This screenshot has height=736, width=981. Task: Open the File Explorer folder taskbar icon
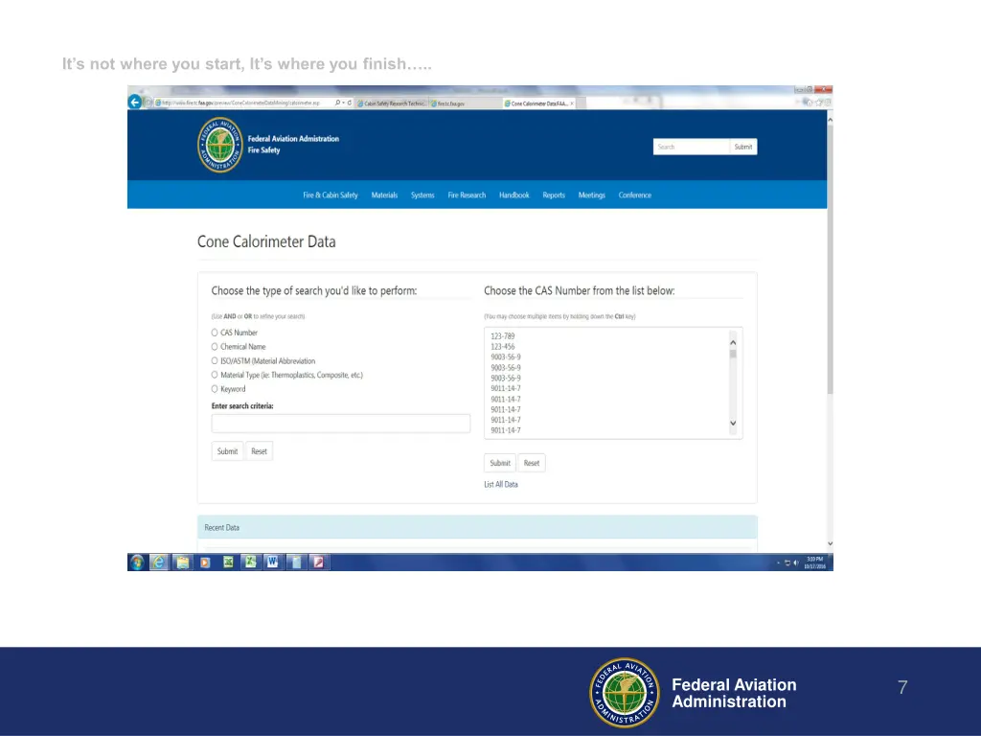182,562
